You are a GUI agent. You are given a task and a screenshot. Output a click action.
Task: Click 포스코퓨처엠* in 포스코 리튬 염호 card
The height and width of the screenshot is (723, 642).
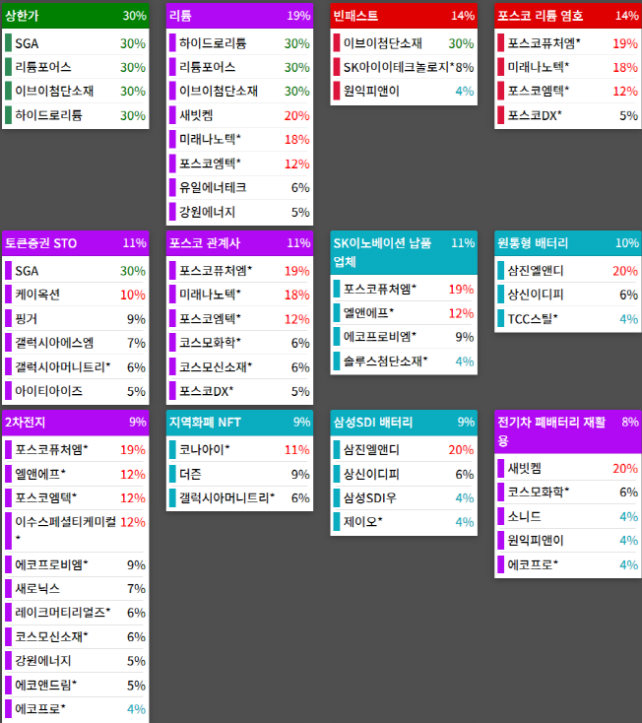click(x=568, y=43)
